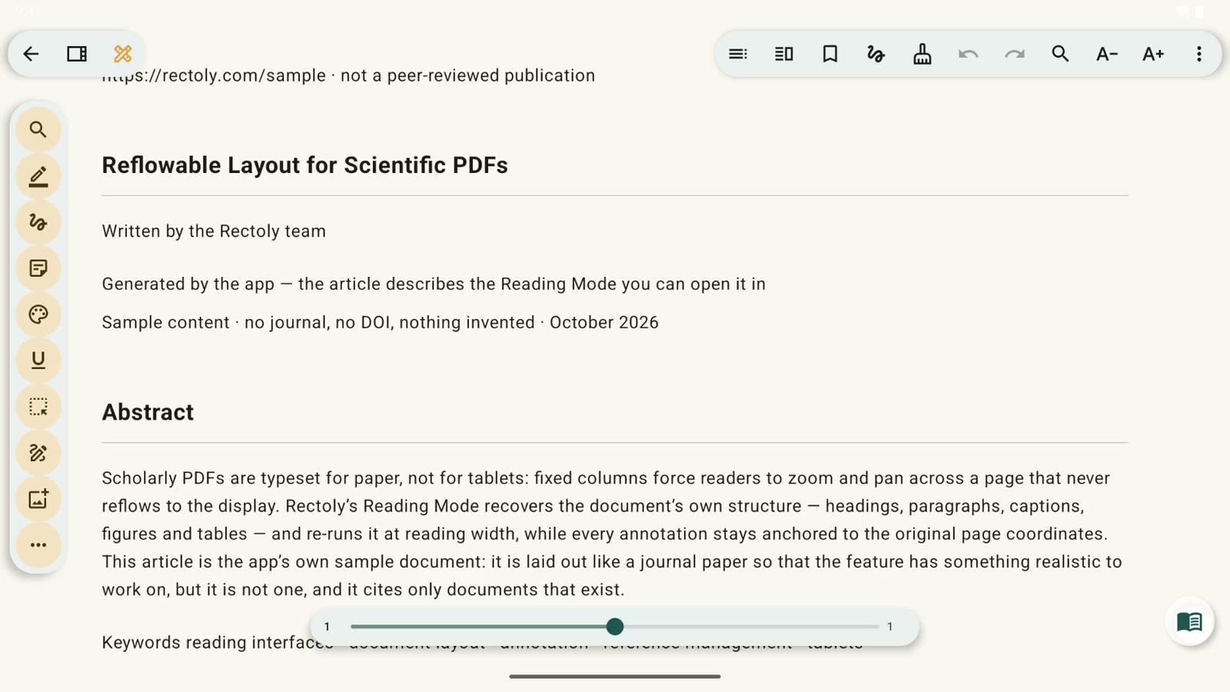
Task: Select the pencil sketch tool in the sidebar
Action: point(38,453)
